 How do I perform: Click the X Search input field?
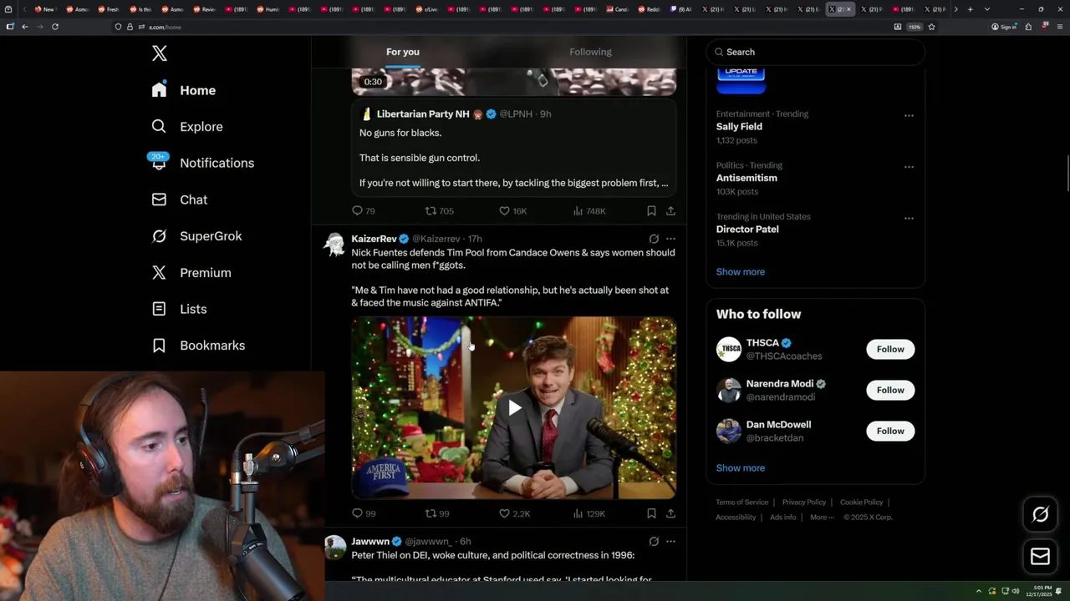click(815, 52)
